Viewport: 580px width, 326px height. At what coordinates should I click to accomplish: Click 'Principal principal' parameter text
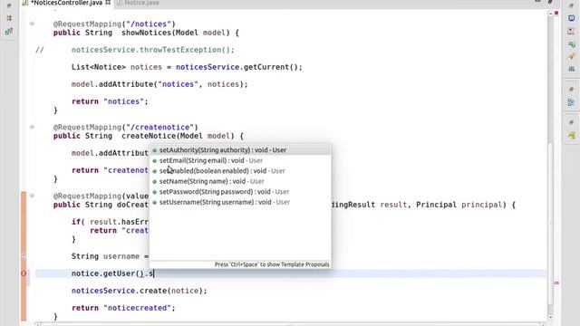point(459,205)
